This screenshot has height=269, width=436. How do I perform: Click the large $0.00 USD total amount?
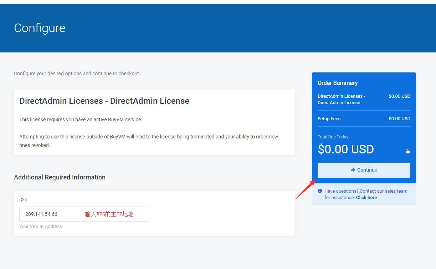pos(345,149)
